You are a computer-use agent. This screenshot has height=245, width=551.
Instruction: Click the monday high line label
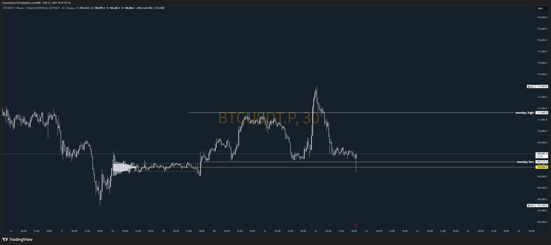(x=525, y=113)
